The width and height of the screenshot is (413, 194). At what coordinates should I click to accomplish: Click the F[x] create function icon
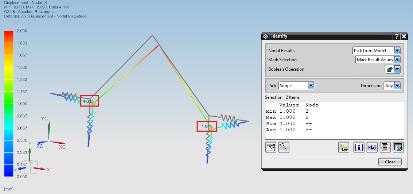point(372,147)
